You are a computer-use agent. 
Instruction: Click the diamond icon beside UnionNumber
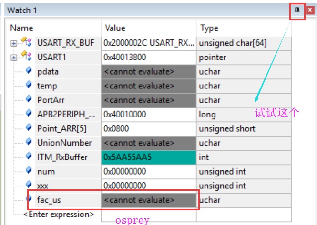coord(29,141)
